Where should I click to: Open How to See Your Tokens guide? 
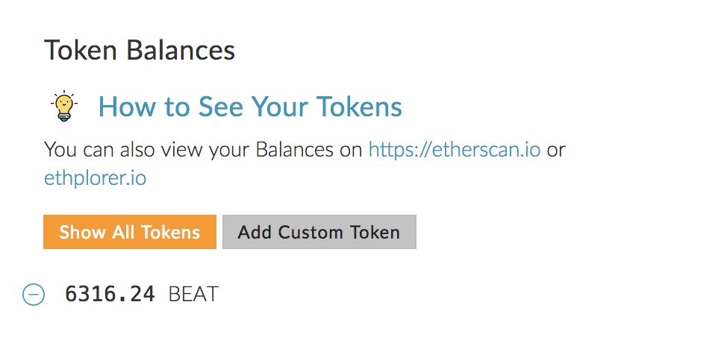[x=250, y=106]
